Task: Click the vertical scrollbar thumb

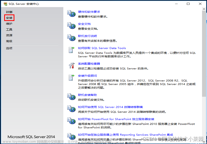Action: pos(204,54)
